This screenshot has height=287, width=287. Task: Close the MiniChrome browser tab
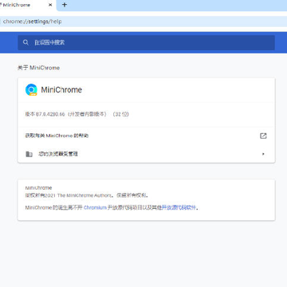(50, 5)
